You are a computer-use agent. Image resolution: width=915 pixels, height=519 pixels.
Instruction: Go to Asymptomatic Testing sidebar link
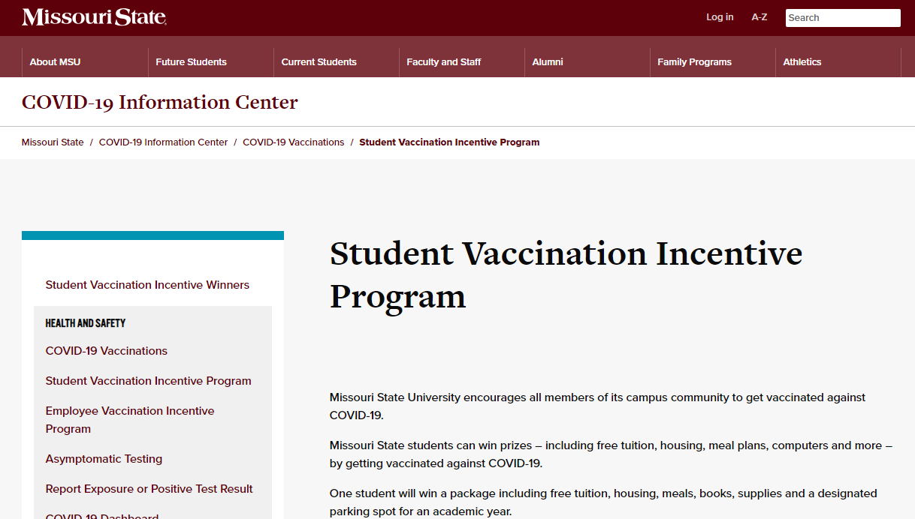pos(104,459)
